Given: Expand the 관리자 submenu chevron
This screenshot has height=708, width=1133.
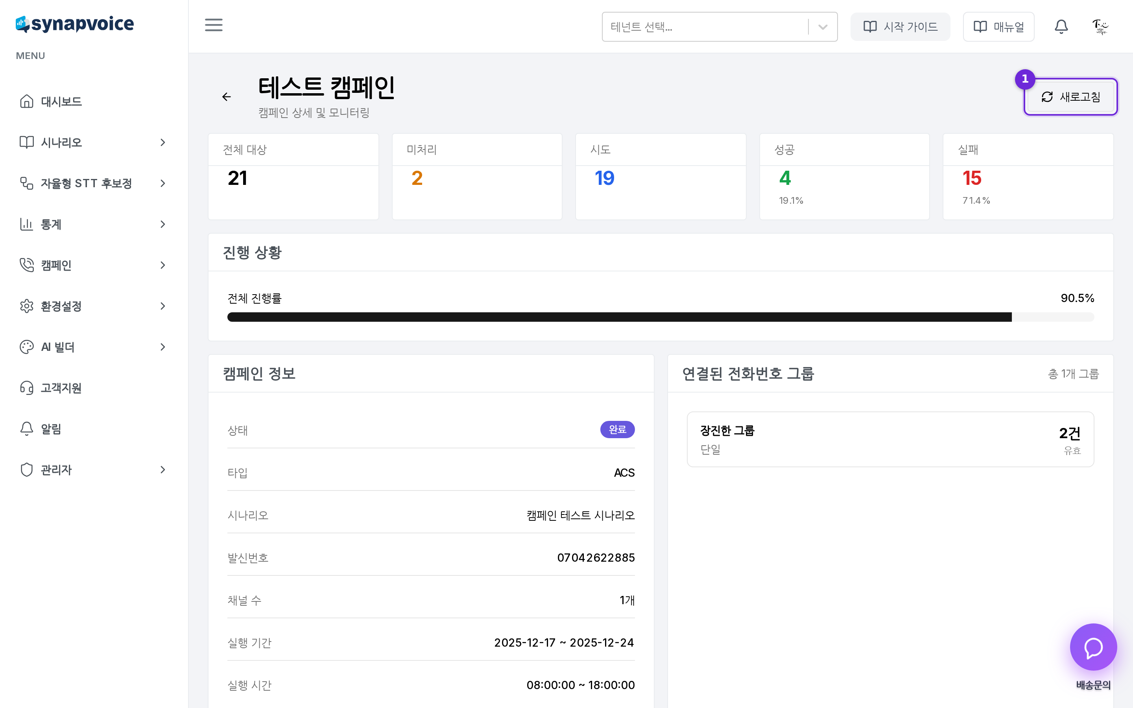Looking at the screenshot, I should coord(162,470).
